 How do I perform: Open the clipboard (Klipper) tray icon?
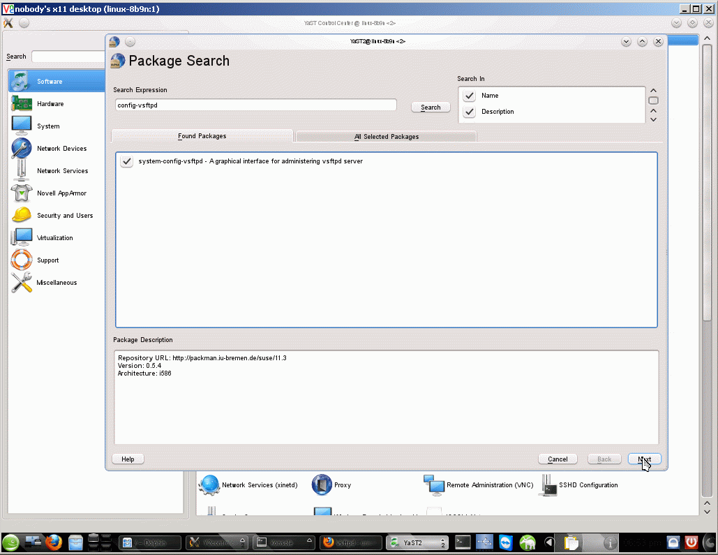[571, 543]
